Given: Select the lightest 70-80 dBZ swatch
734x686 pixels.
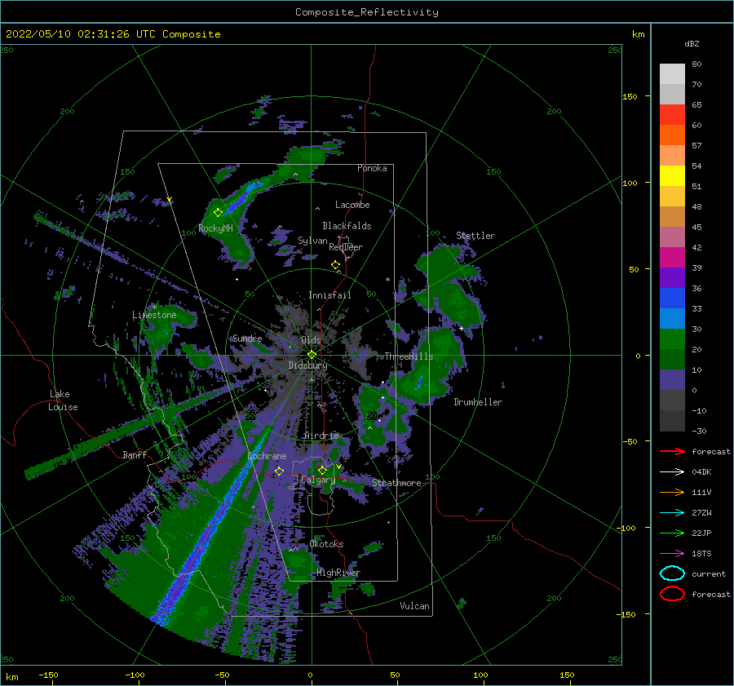Looking at the screenshot, I should (672, 73).
